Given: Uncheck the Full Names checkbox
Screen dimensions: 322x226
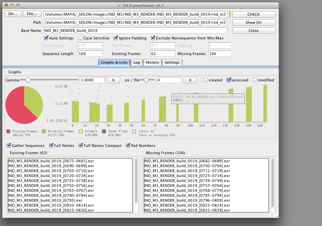Looking at the screenshot, I should (51, 145).
